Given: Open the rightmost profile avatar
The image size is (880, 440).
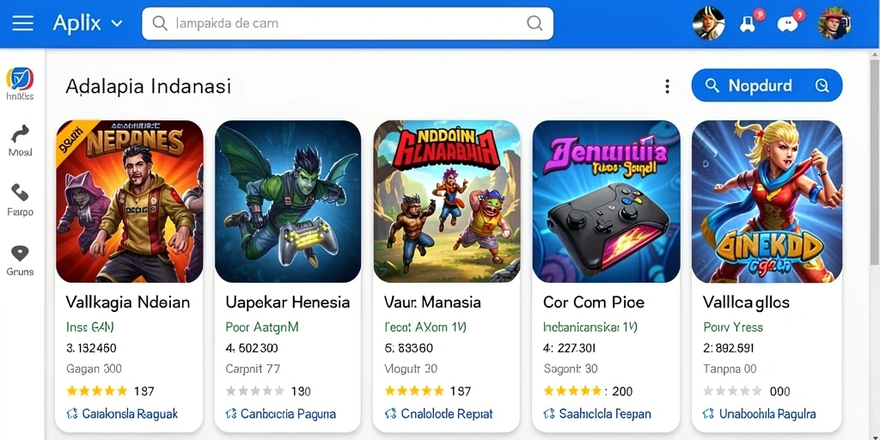Looking at the screenshot, I should (x=834, y=23).
